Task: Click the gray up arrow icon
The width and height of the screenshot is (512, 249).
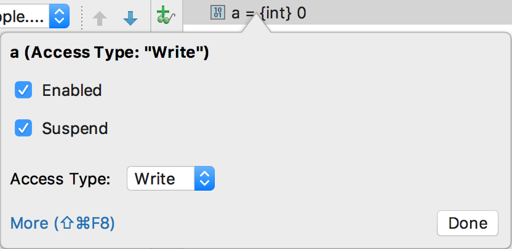Action: pyautogui.click(x=100, y=18)
